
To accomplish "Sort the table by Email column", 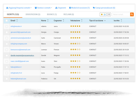I will 14,21.
